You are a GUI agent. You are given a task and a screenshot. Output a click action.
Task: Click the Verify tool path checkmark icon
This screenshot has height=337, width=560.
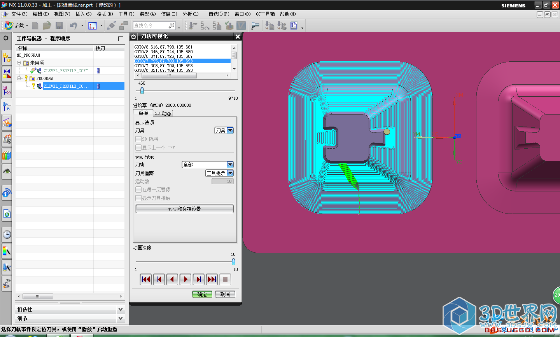pos(229,26)
